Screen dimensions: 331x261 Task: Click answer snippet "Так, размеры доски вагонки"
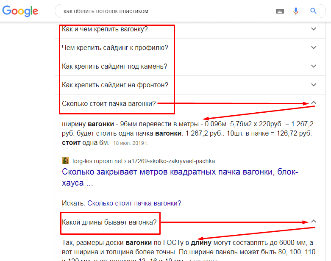click(189, 250)
